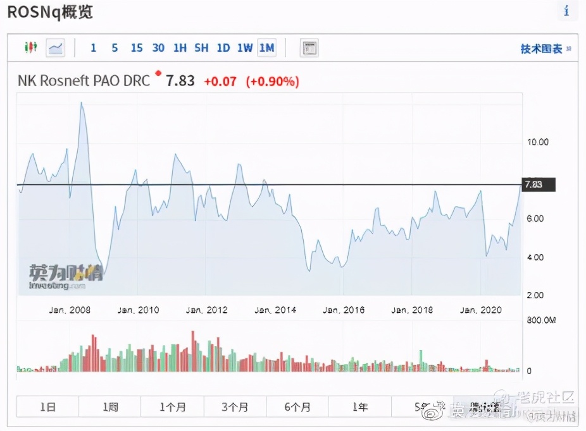The height and width of the screenshot is (431, 586).
Task: Set the chart interval to 1 minute
Action: click(94, 48)
